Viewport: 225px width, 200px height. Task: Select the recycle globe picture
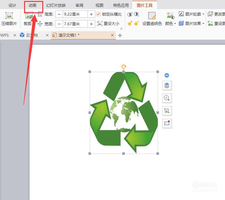pyautogui.click(x=124, y=113)
